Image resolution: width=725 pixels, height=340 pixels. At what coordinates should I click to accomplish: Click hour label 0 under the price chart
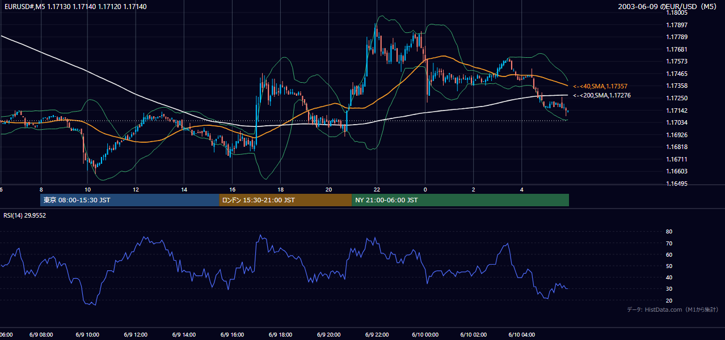(x=425, y=189)
